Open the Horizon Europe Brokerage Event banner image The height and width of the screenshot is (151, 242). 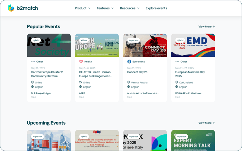(97, 45)
